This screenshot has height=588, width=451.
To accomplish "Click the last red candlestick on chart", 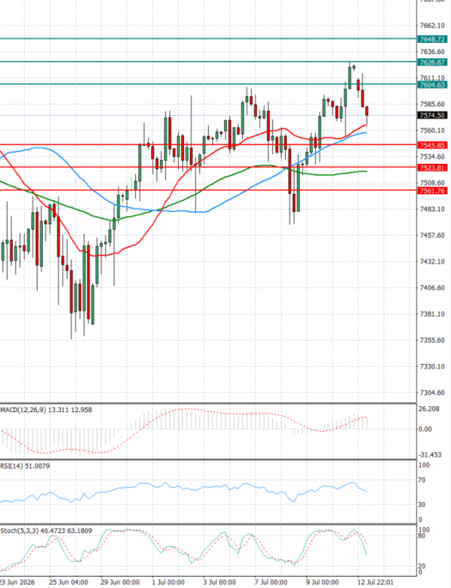I will coord(367,111).
